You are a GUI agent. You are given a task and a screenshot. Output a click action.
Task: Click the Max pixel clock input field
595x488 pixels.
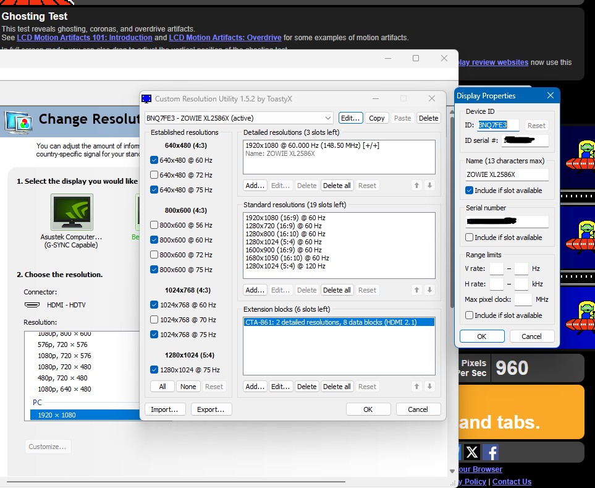point(523,300)
